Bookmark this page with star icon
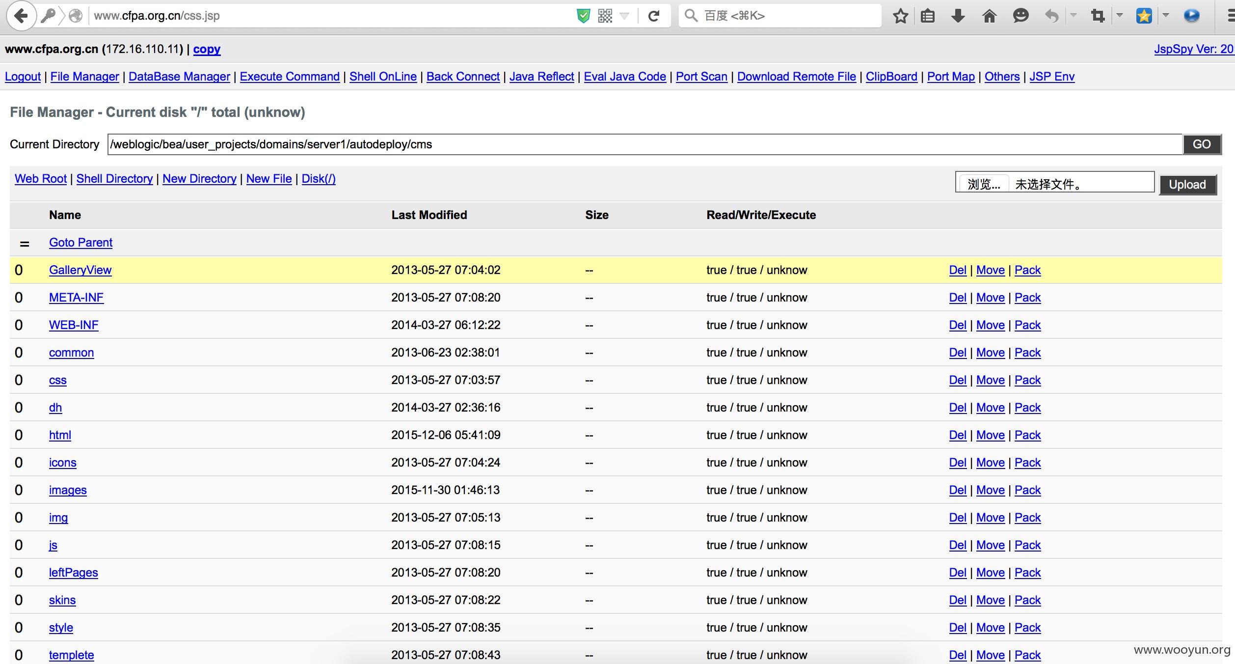 pyautogui.click(x=900, y=16)
